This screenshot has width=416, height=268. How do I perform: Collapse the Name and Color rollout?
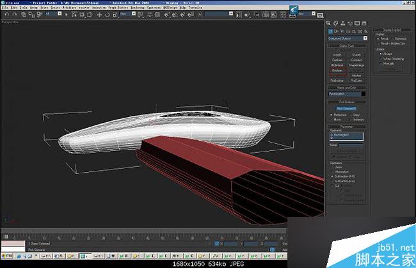point(347,88)
